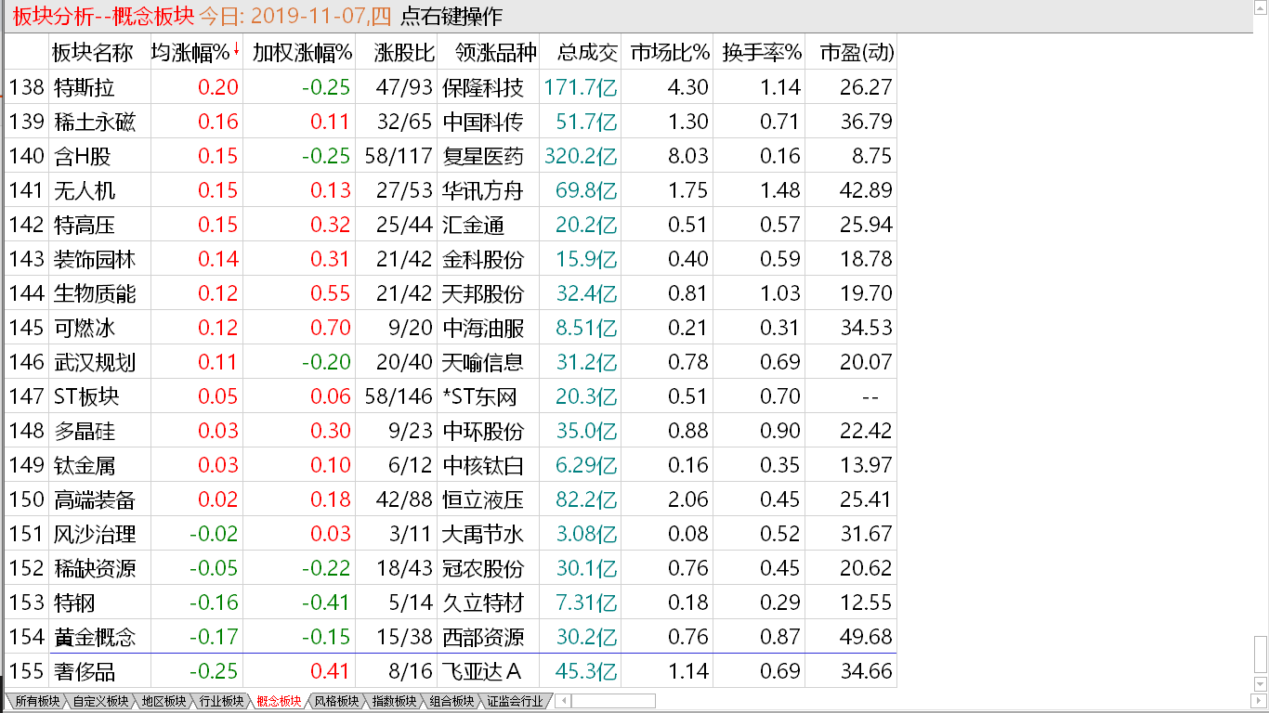Click leading stock 飞亚达A
Screen dimensions: 1269x713
482,671
